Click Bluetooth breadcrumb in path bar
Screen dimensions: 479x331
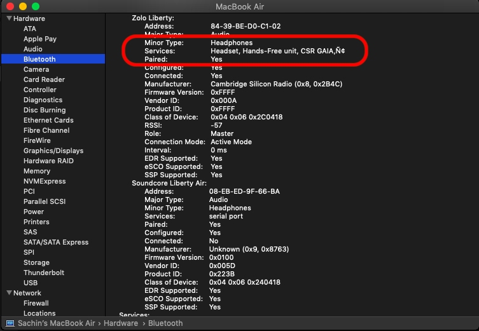point(165,323)
